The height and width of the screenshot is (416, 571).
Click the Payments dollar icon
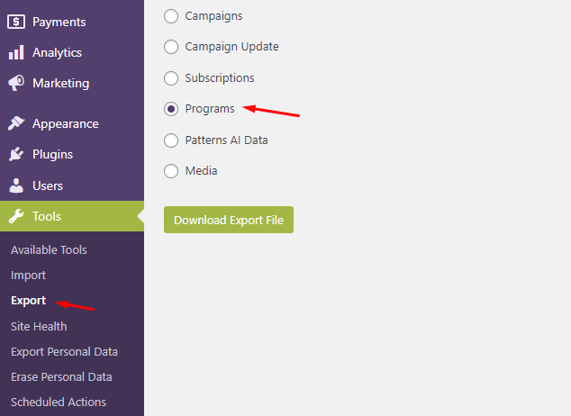[x=16, y=22]
